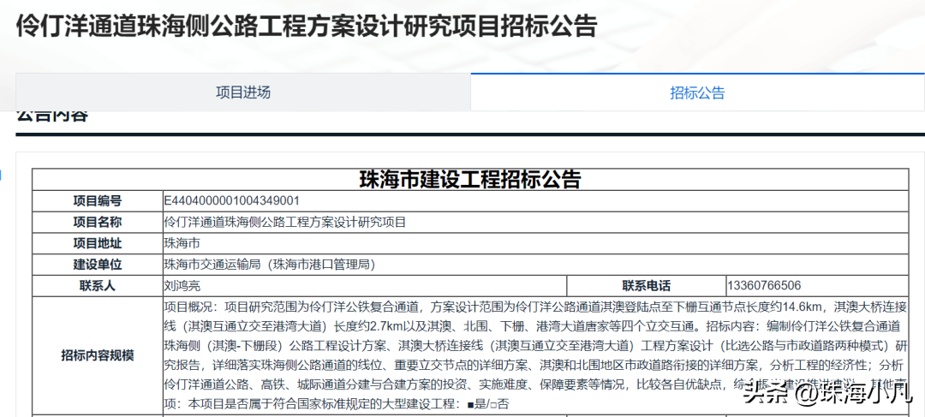925x417 pixels.
Task: Click the 项目概况 description paragraph
Action: pos(535,355)
